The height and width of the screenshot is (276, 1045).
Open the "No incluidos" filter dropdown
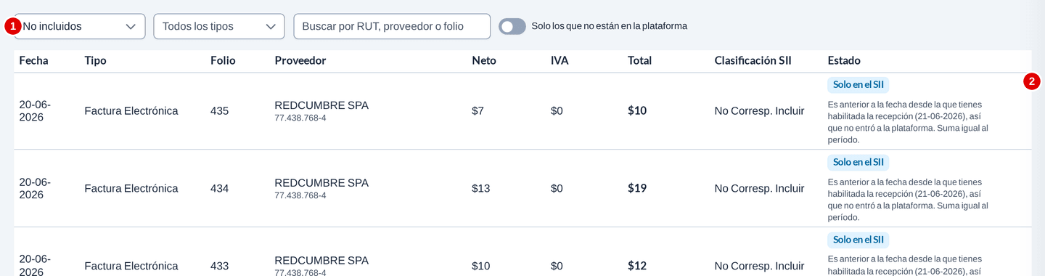80,26
